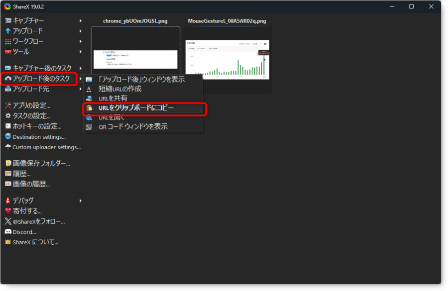Select the chrome_ybUOmJOGSL.png thumbnail
The height and width of the screenshot is (291, 448).
[x=135, y=52]
